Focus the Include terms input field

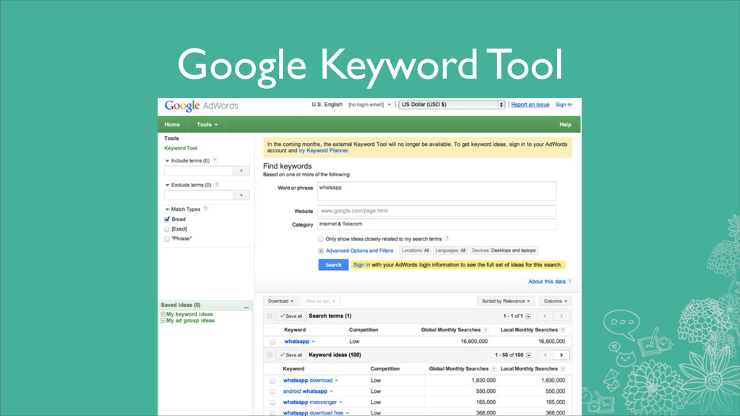pos(199,170)
